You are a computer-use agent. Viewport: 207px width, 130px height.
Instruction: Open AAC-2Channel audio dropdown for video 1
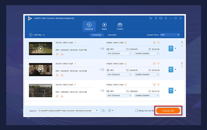[x=119, y=53]
